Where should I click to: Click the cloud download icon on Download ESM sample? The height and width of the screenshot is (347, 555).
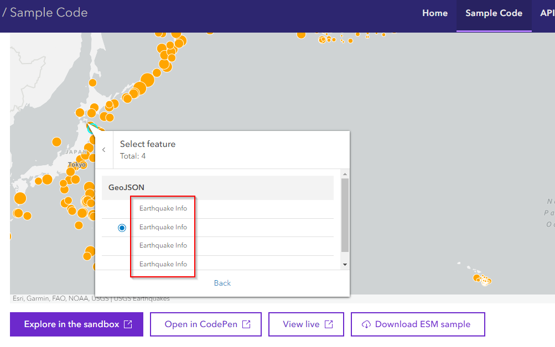point(366,324)
